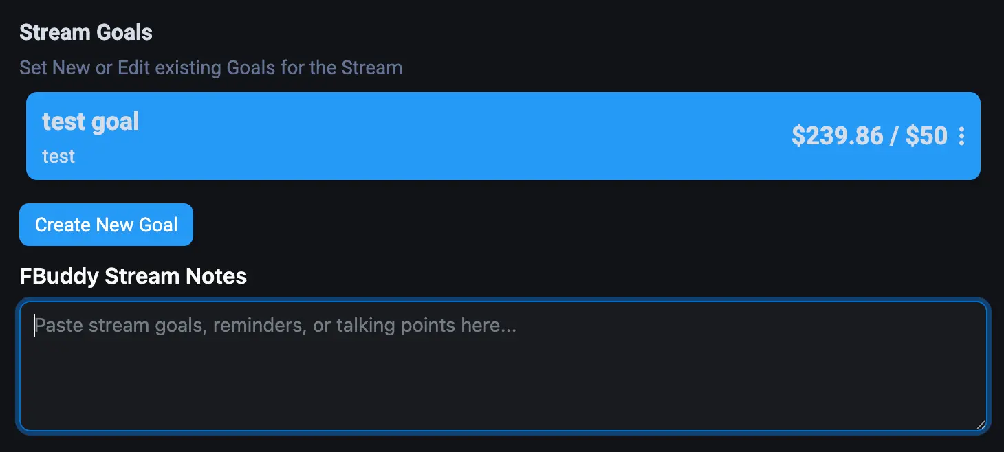This screenshot has width=1004, height=452.
Task: Click the blue goal progress bar
Action: pyautogui.click(x=481, y=135)
